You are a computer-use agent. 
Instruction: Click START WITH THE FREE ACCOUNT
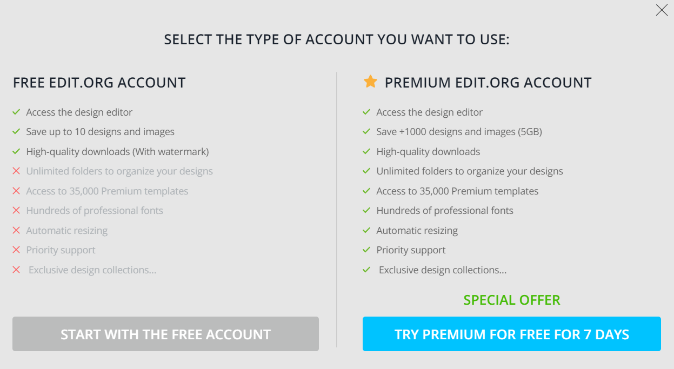click(x=165, y=334)
